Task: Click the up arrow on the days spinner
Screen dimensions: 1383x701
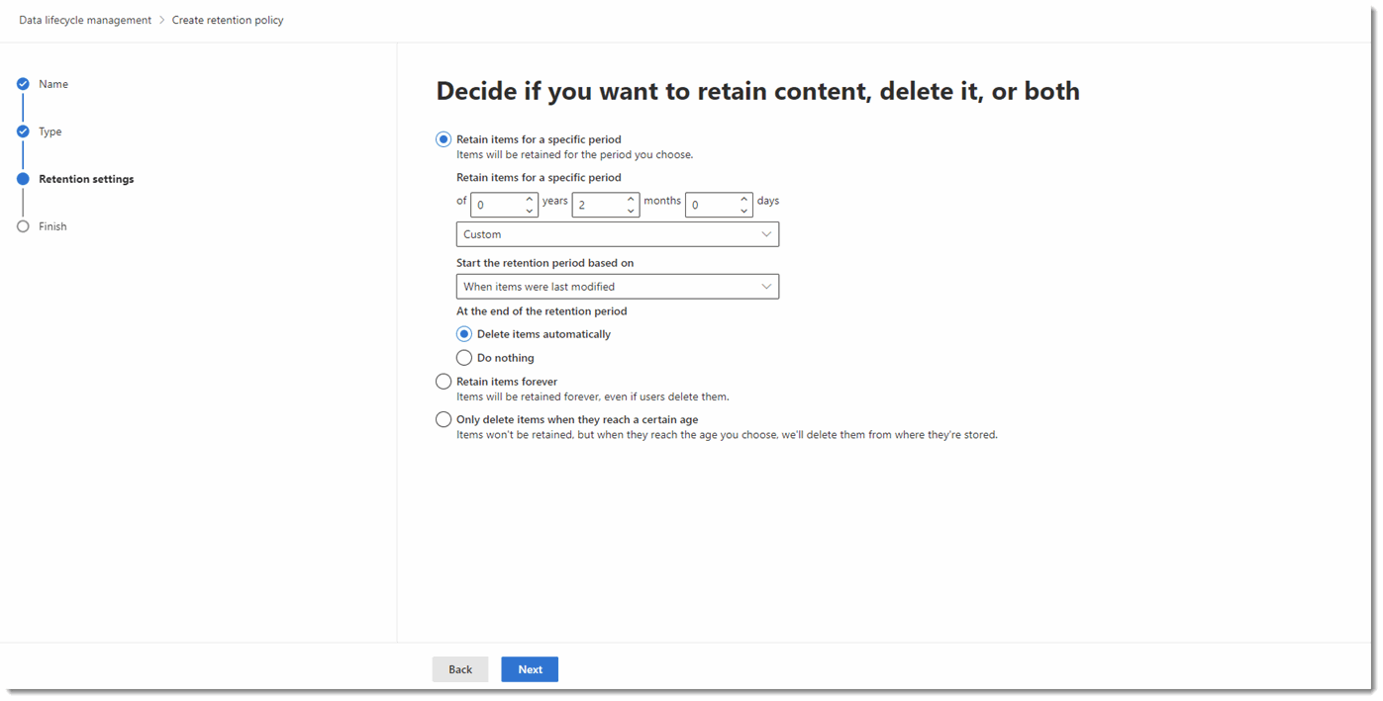Action: pyautogui.click(x=743, y=196)
